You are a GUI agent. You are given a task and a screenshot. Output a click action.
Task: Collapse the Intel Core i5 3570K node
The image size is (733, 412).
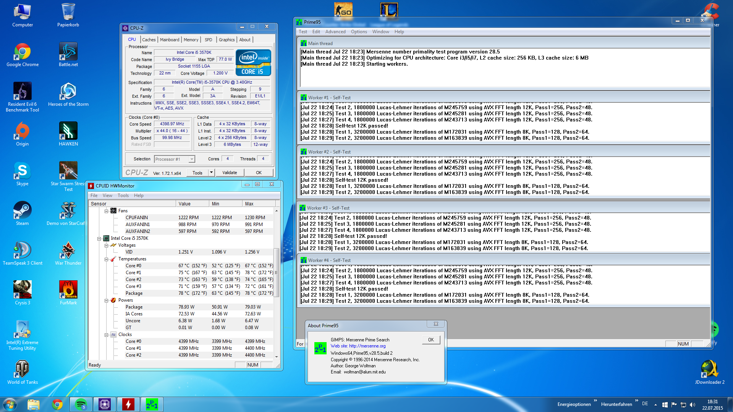pos(99,238)
